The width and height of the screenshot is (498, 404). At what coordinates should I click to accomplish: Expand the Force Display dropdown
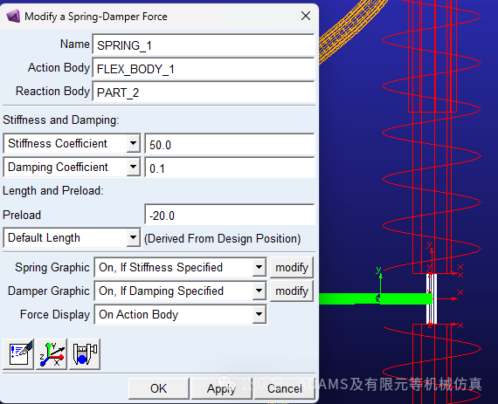pyautogui.click(x=259, y=314)
